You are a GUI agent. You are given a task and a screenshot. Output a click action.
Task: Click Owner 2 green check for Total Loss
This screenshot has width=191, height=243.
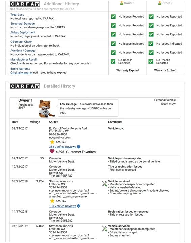(x=151, y=17)
